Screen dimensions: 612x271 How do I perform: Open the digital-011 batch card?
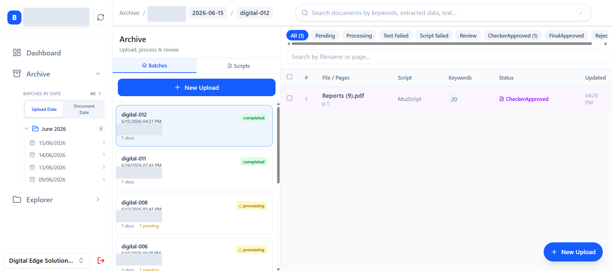pyautogui.click(x=194, y=170)
